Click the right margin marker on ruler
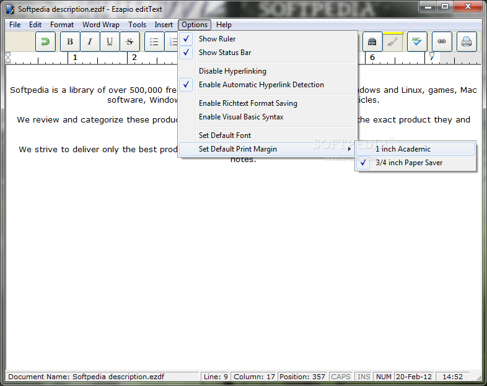 point(432,56)
